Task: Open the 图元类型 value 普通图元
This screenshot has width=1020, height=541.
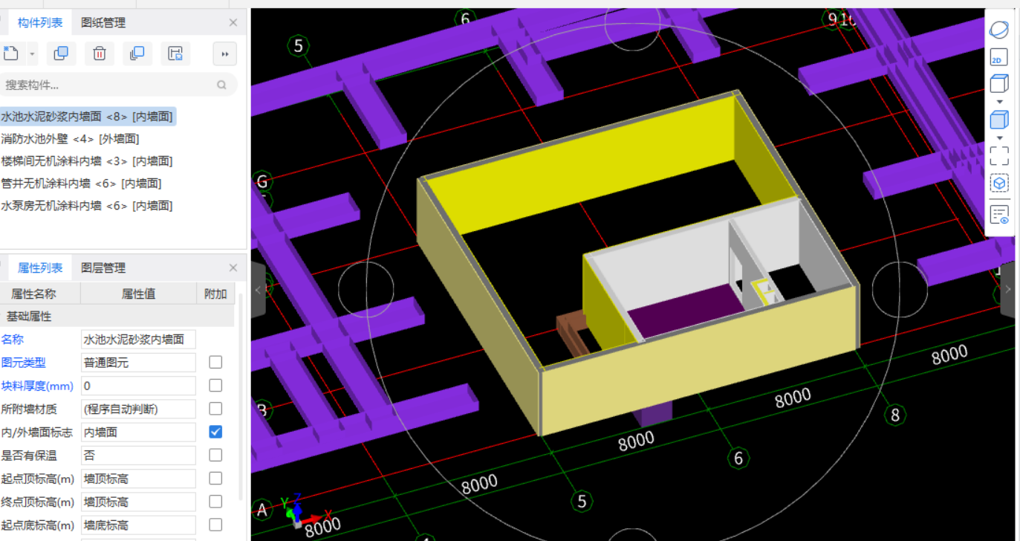Action: (x=138, y=363)
